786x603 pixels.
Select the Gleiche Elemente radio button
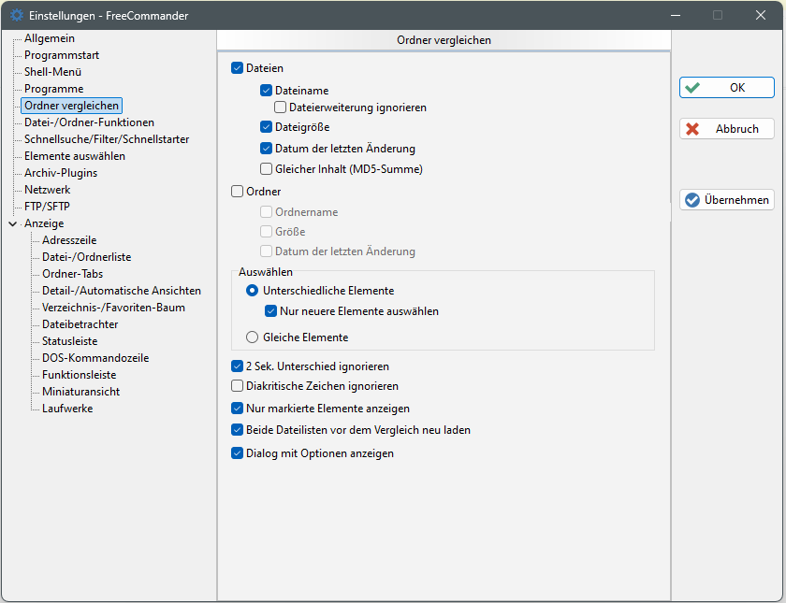tap(252, 337)
